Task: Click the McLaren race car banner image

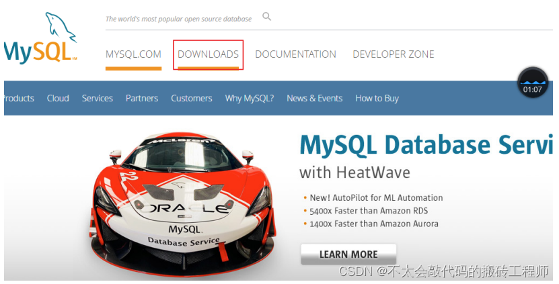Action: pyautogui.click(x=182, y=203)
